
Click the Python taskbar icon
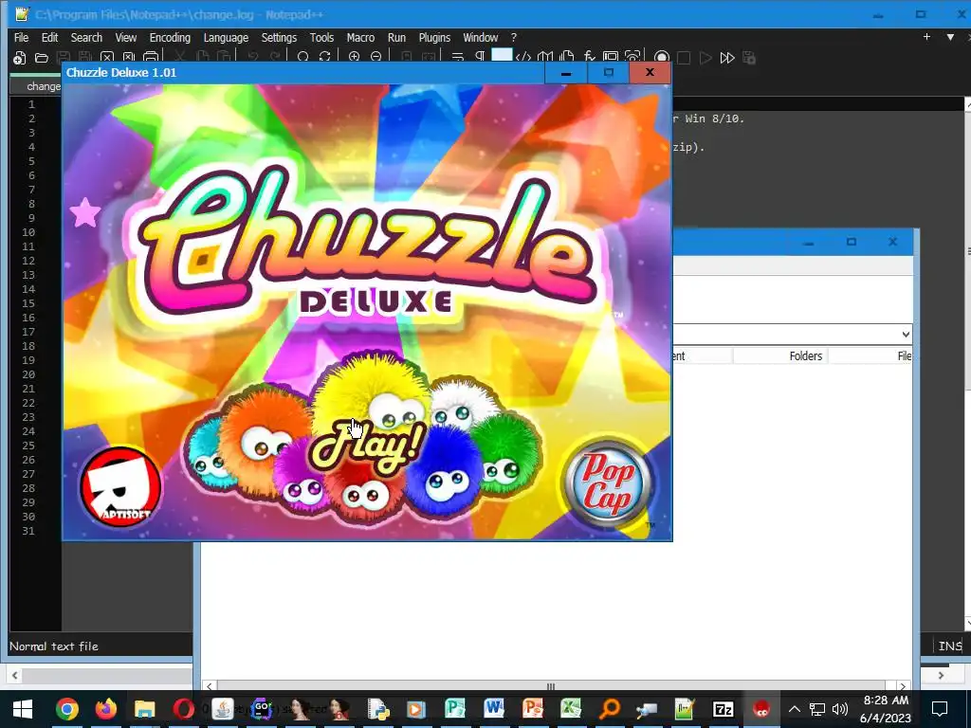click(x=377, y=709)
